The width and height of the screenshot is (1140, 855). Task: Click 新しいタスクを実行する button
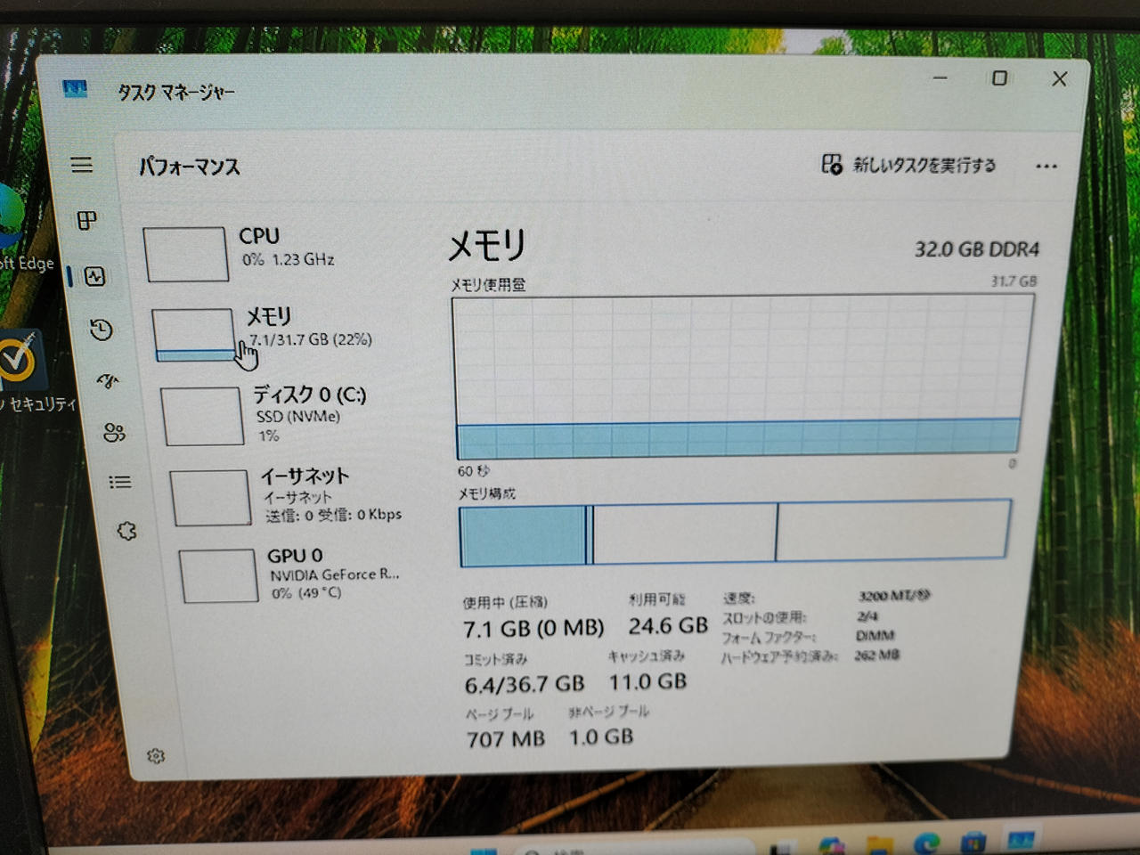pos(908,165)
